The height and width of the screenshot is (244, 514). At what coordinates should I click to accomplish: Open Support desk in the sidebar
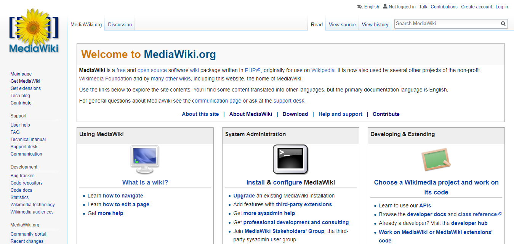click(x=24, y=147)
